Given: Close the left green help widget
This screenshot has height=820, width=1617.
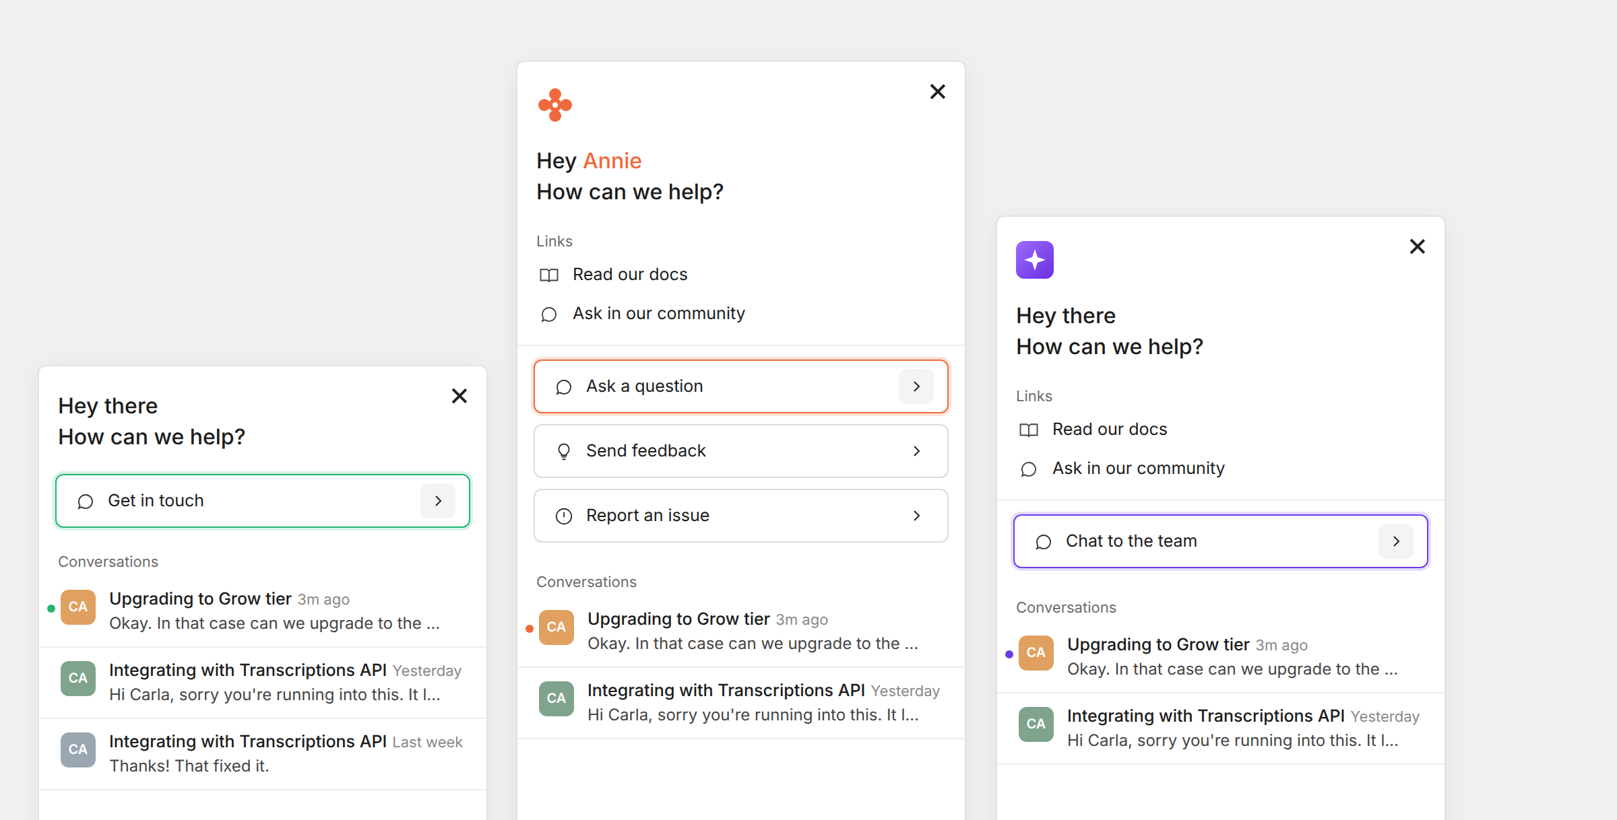Looking at the screenshot, I should [459, 396].
